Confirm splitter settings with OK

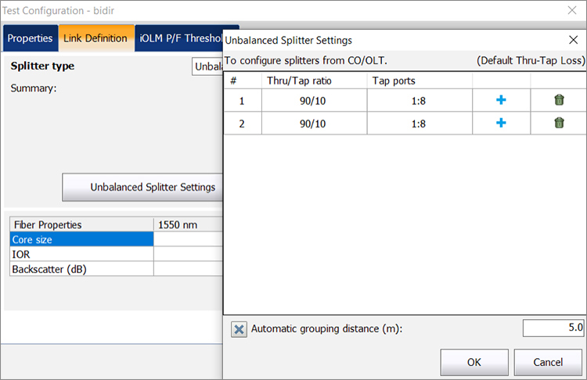click(474, 362)
